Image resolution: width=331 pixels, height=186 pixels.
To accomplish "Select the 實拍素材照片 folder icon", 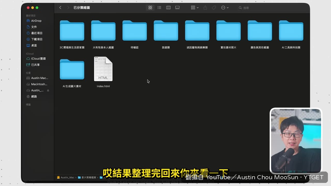I will coord(228,30).
